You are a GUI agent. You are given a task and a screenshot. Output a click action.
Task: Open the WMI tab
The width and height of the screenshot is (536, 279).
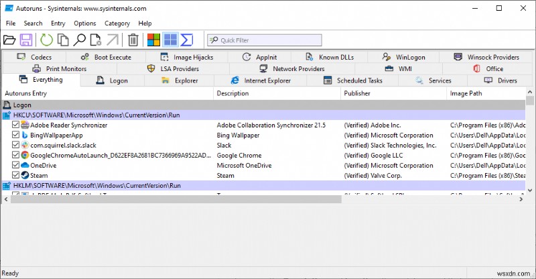pyautogui.click(x=399, y=68)
